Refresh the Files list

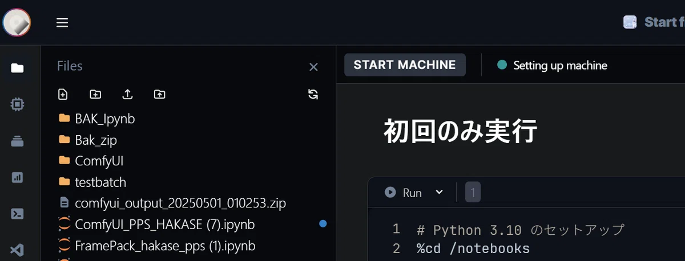pyautogui.click(x=313, y=94)
